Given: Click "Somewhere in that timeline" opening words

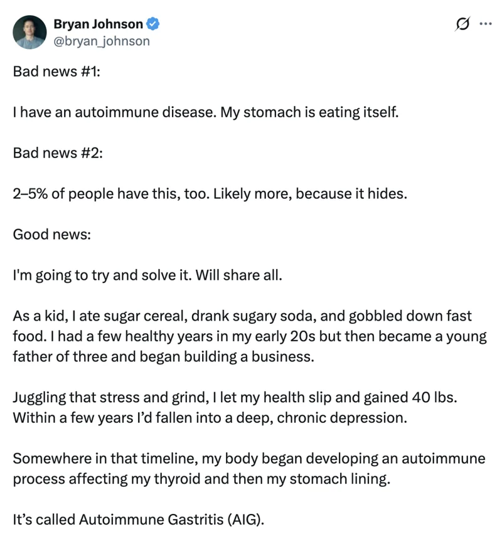Looking at the screenshot, I should (105, 459).
